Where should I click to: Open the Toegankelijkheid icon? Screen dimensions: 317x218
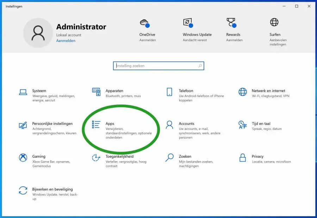[x=96, y=158]
